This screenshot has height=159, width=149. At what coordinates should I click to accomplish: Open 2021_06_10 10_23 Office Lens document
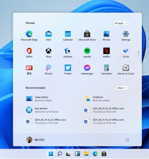coord(104,121)
